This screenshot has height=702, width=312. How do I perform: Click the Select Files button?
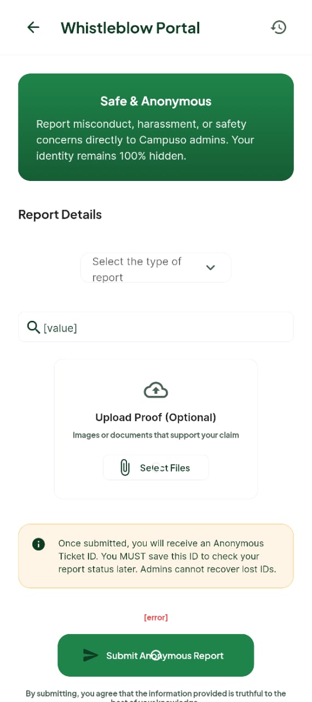coord(156,468)
